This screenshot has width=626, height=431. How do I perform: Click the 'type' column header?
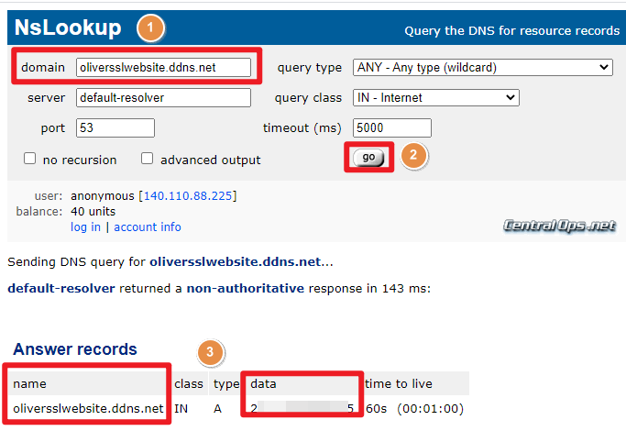(x=226, y=384)
